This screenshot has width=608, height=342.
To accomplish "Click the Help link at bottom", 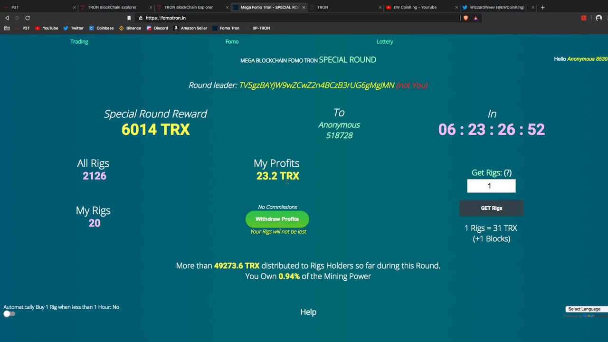I will point(308,312).
